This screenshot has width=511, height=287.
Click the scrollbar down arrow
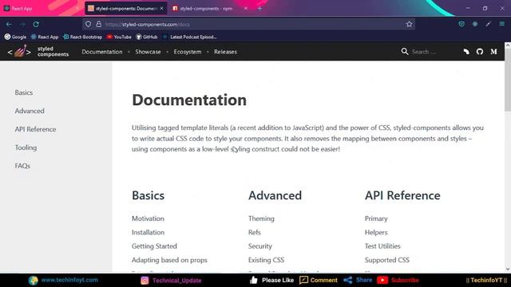click(508, 269)
